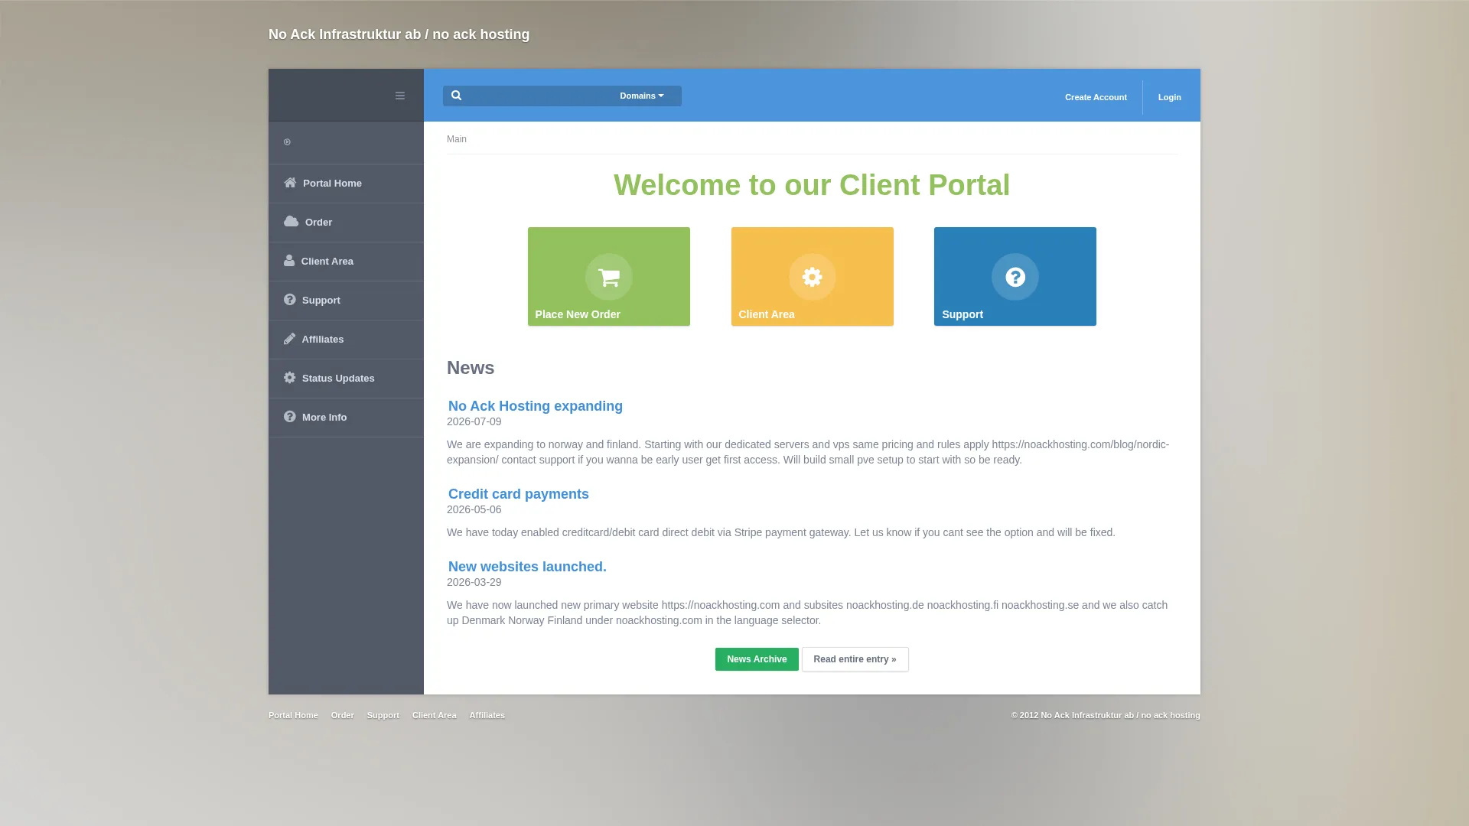Click the Affiliates pencil icon
This screenshot has width=1469, height=826.
coord(289,339)
